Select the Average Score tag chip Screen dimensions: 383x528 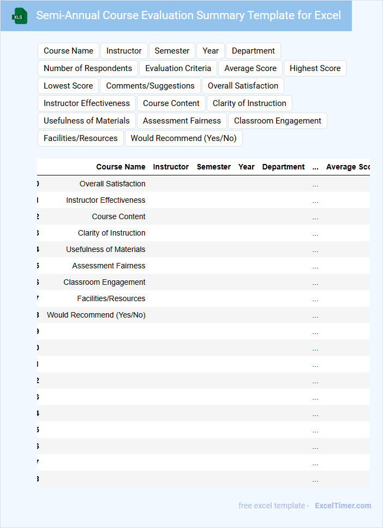250,68
